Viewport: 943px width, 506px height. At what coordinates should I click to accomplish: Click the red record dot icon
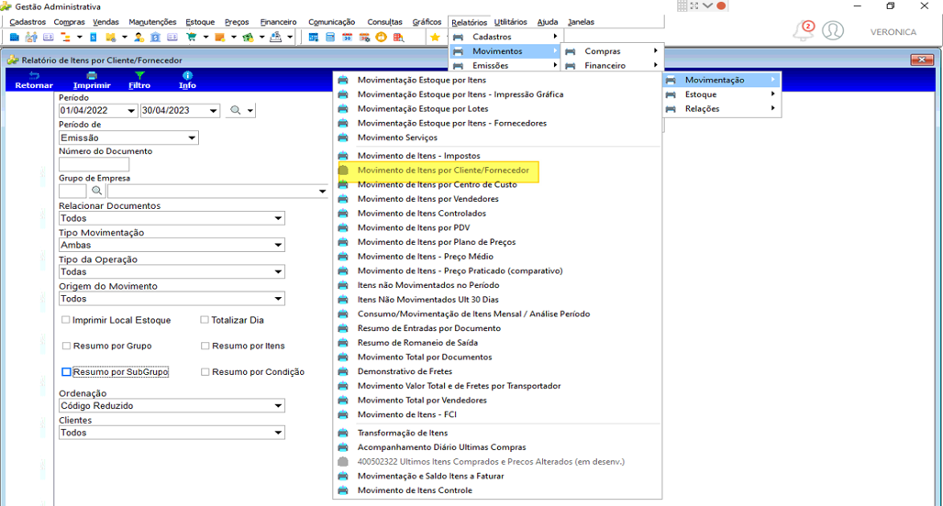pos(721,6)
